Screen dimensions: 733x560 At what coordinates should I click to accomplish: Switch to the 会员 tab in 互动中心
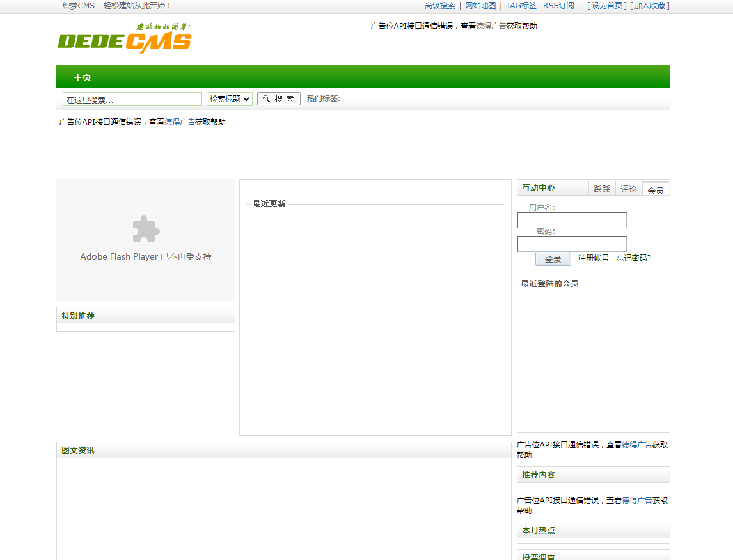click(x=655, y=188)
